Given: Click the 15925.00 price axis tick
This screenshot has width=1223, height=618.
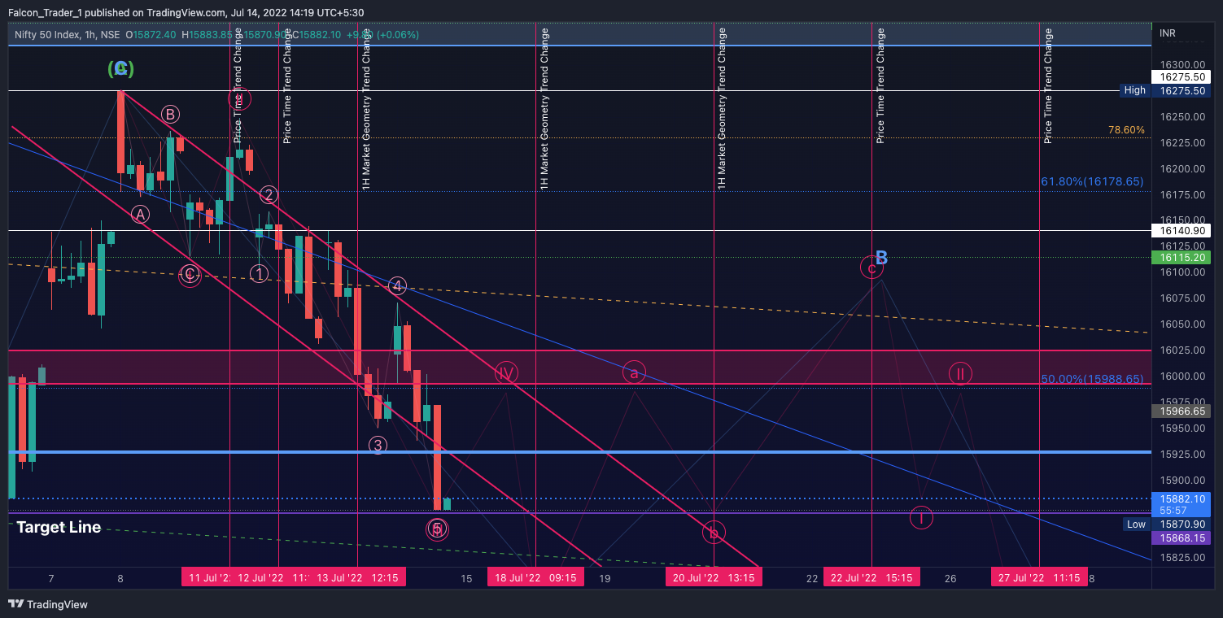Looking at the screenshot, I should tap(1182, 454).
